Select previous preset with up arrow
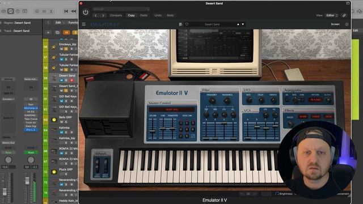 (238, 24)
